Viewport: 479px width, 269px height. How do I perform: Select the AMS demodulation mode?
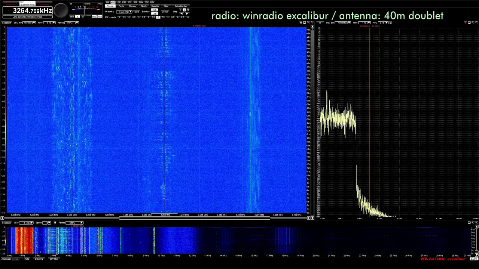point(113,2)
